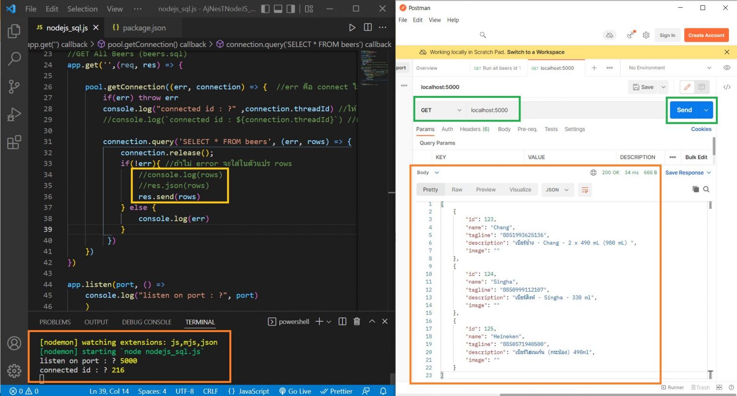Viewport: 737px width, 396px height.
Task: Expand the JSON format dropdown
Action: [557, 190]
